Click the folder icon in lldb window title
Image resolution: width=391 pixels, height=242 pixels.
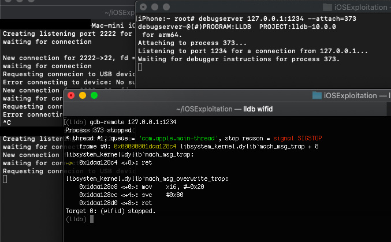(316, 95)
